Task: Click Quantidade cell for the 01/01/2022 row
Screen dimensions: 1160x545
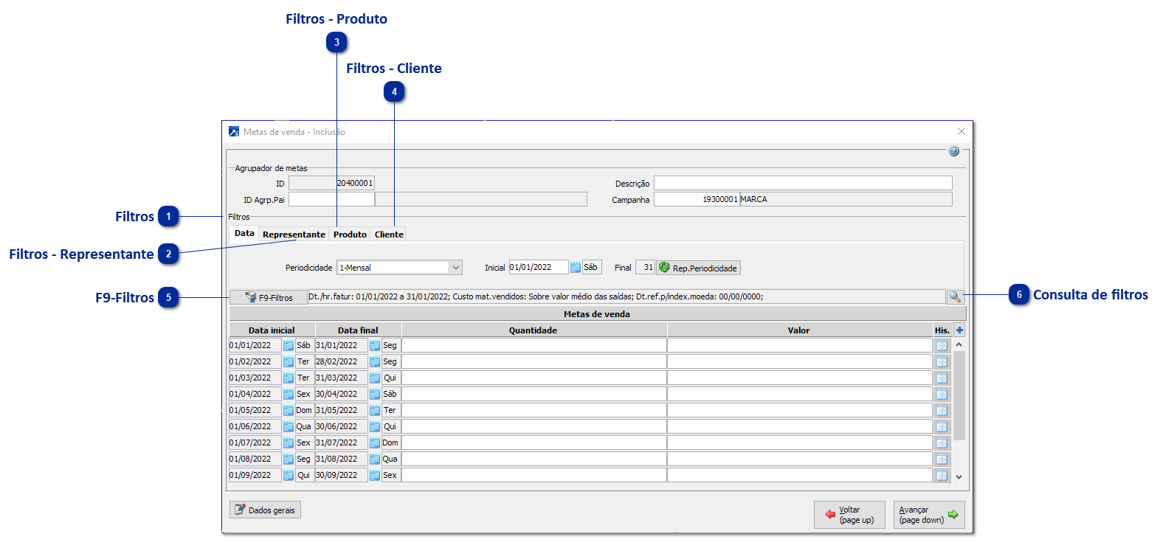Action: 534,345
